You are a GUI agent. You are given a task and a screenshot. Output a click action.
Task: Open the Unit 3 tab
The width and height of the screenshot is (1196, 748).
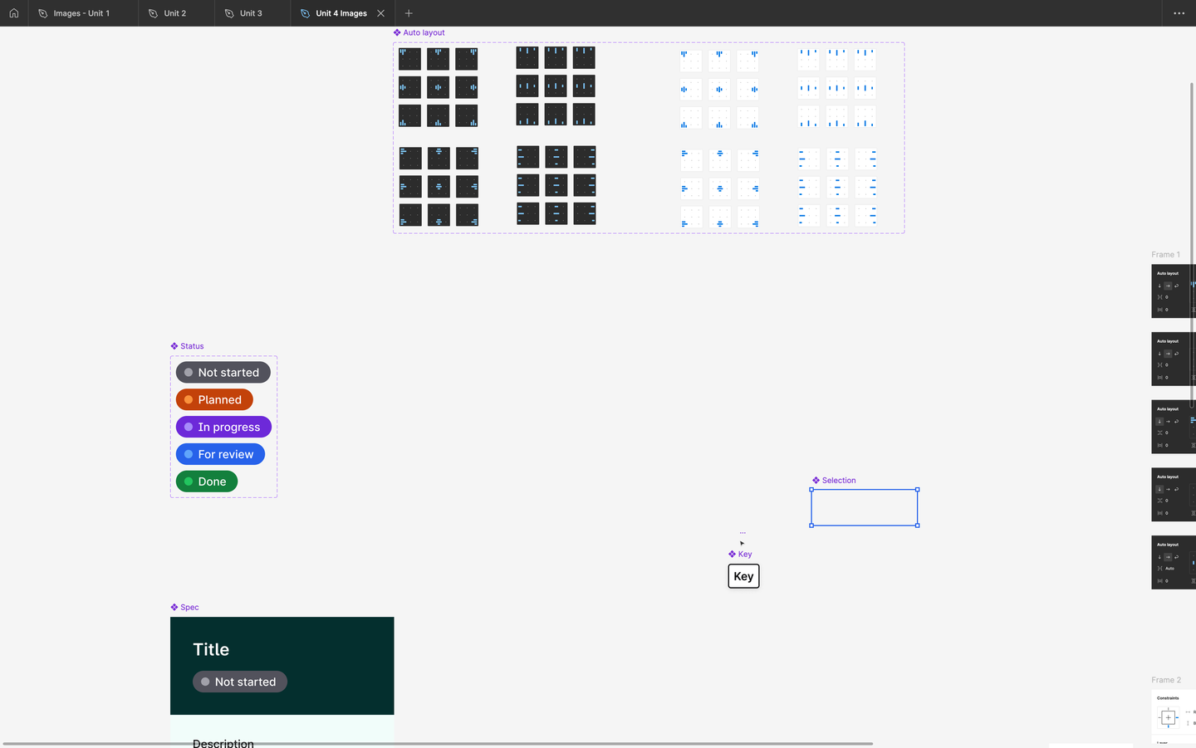point(251,13)
